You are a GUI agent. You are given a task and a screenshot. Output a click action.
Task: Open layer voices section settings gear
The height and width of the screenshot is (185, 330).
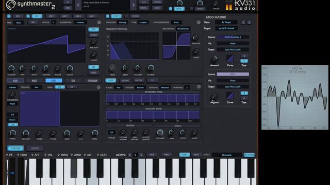point(199,87)
